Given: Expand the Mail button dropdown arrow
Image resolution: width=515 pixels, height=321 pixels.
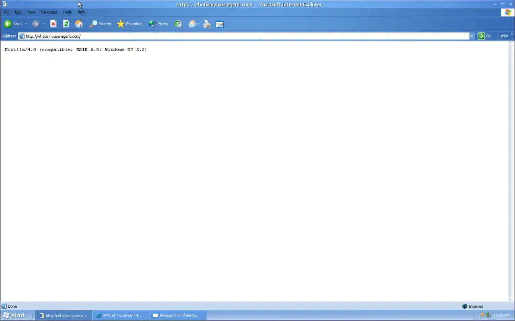Looking at the screenshot, I should [198, 24].
